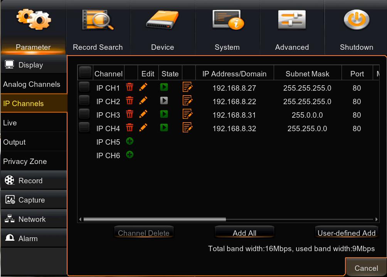Open IP CH3 notes edit icon
Viewport: 387px width, 277px height.
click(188, 114)
